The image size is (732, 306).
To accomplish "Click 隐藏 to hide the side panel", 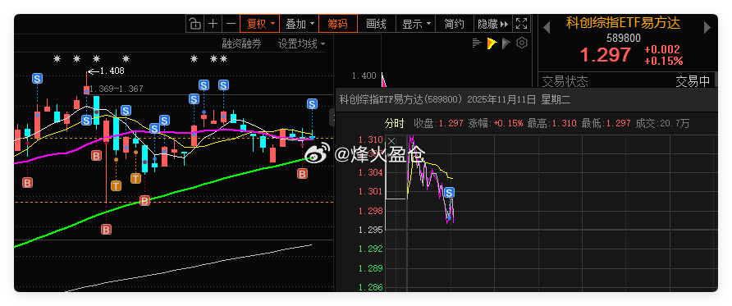I will click(x=492, y=23).
